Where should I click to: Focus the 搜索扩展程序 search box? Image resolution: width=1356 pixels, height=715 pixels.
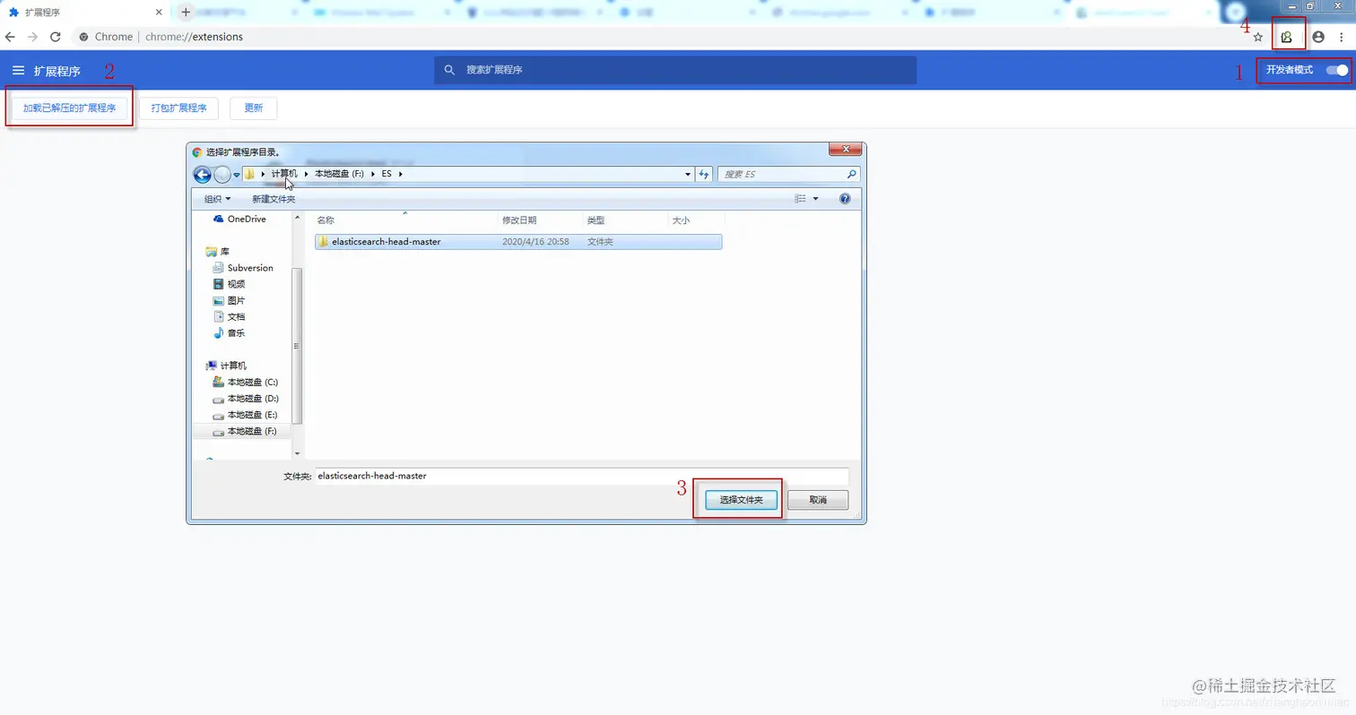(675, 70)
